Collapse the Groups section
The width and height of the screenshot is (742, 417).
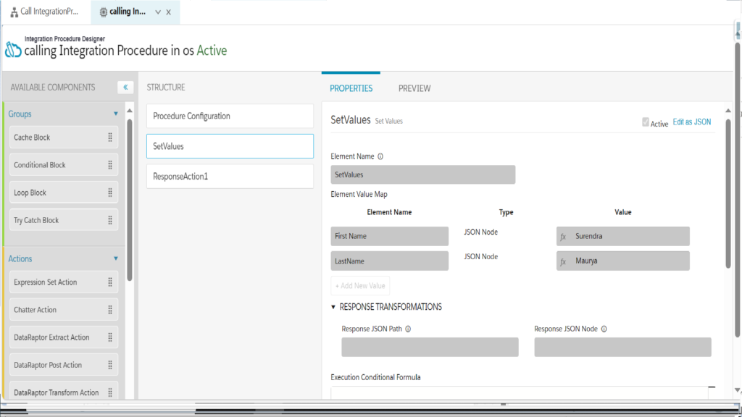point(115,114)
